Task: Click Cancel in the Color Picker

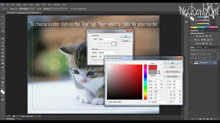Action: tap(172, 67)
